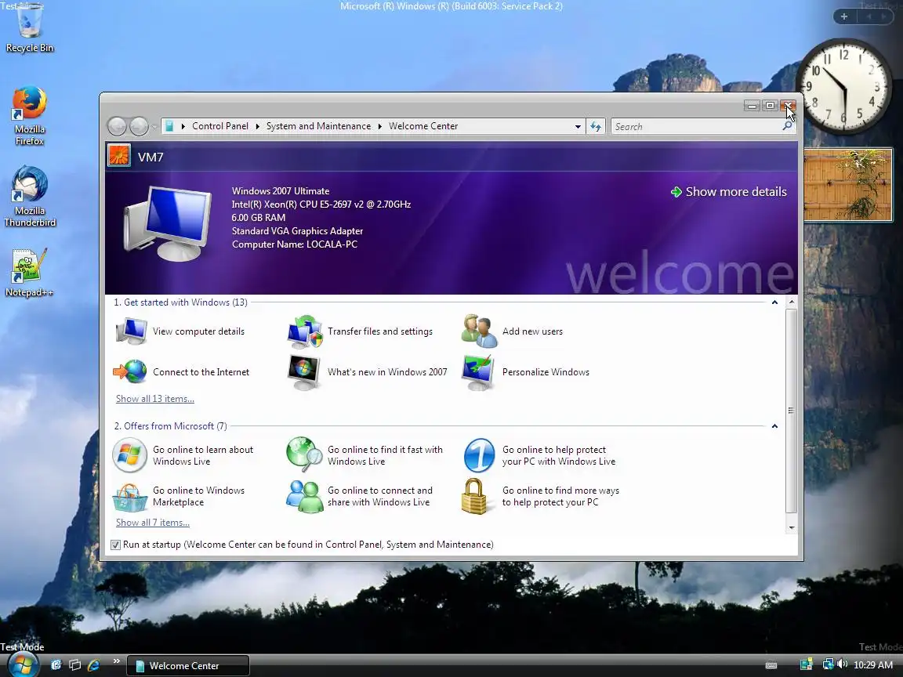Click the connect and share people icon

click(305, 496)
